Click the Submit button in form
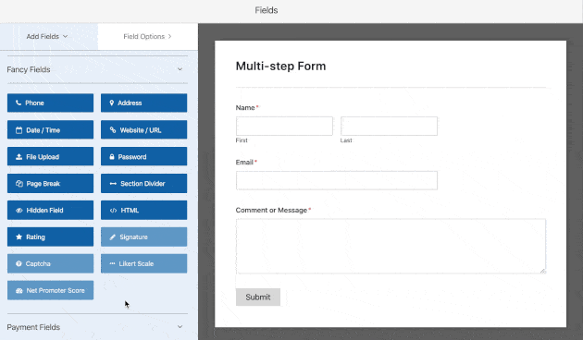Image resolution: width=583 pixels, height=340 pixels. click(x=258, y=297)
